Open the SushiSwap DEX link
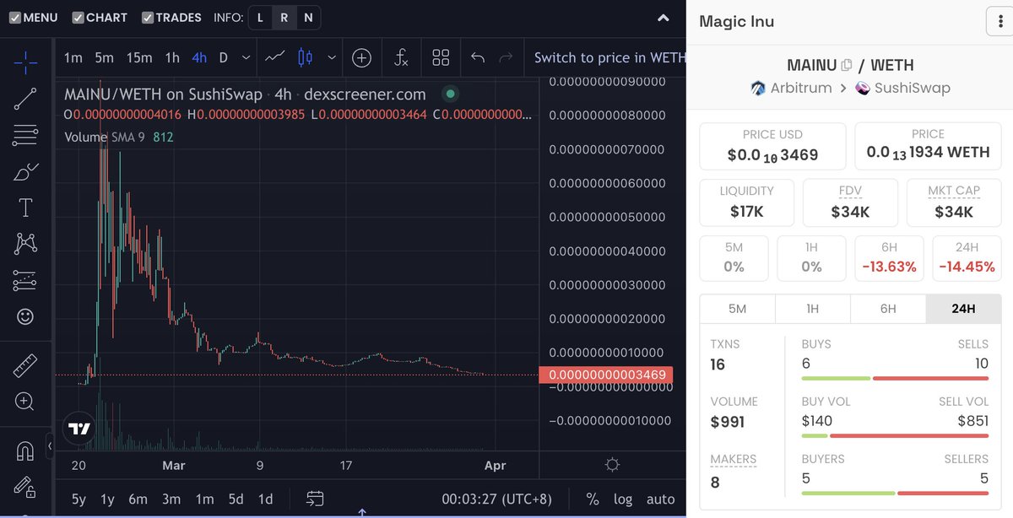This screenshot has width=1013, height=518. coord(903,88)
